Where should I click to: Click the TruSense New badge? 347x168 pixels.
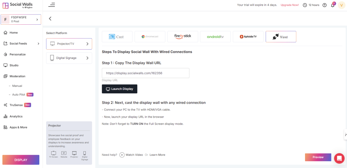(27, 105)
